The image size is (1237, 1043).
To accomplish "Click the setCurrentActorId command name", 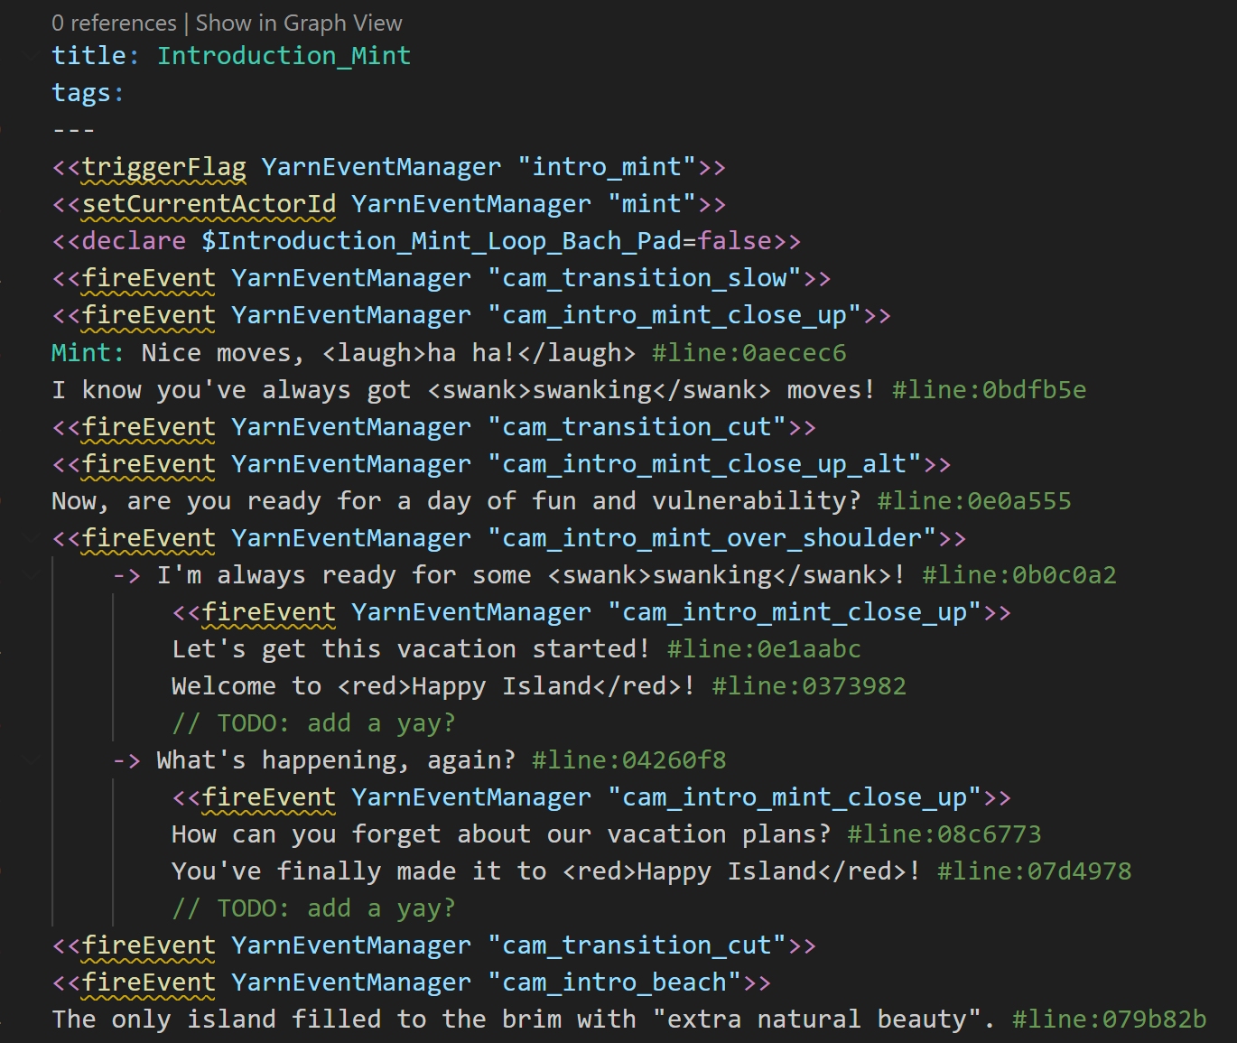I will tap(209, 204).
